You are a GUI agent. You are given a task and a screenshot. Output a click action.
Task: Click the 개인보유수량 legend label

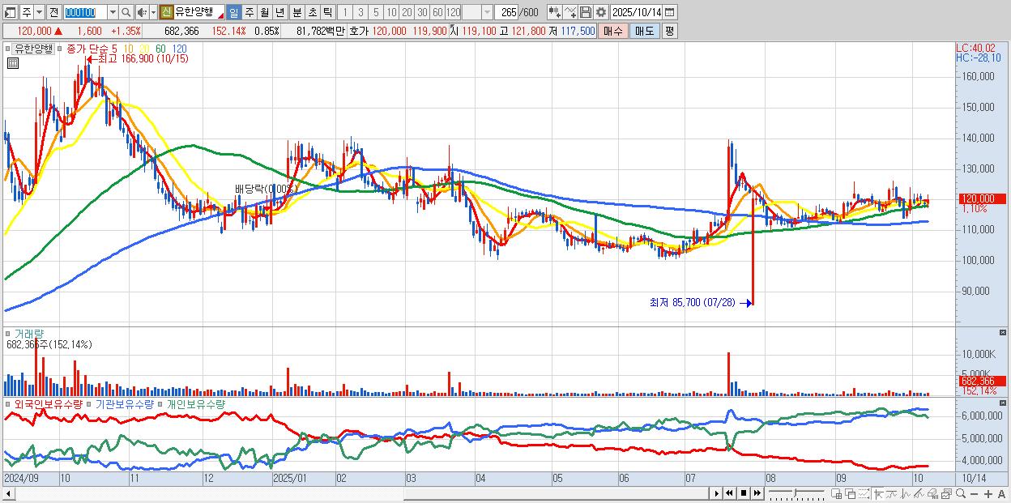click(196, 403)
